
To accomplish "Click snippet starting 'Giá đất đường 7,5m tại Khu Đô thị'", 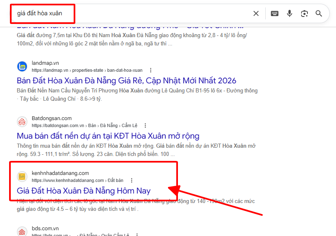I will (x=132, y=40).
